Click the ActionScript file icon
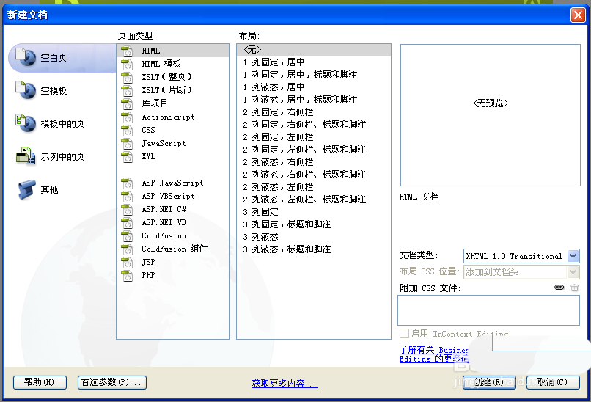591x402 pixels. pos(127,117)
